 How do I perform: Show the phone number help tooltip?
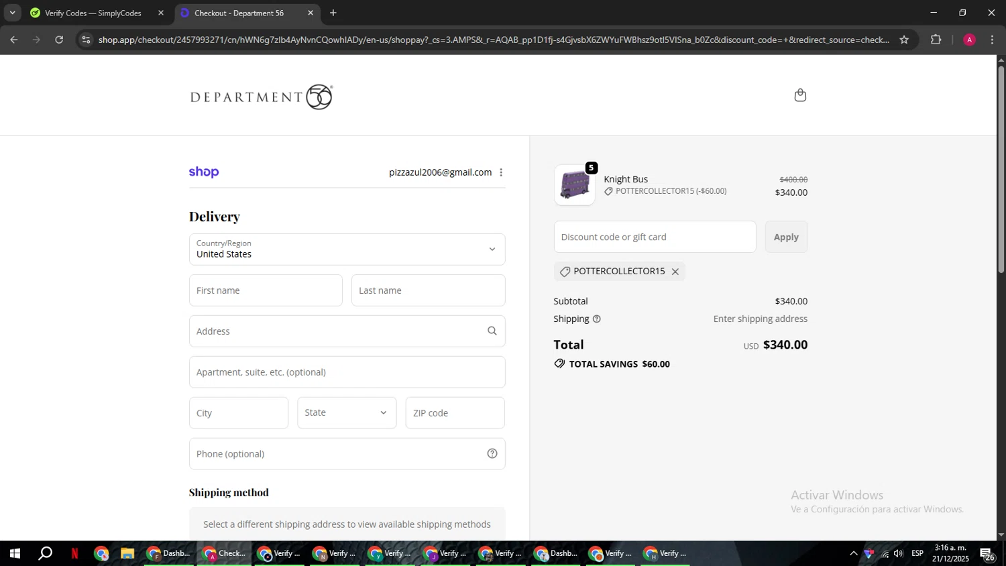(x=492, y=454)
